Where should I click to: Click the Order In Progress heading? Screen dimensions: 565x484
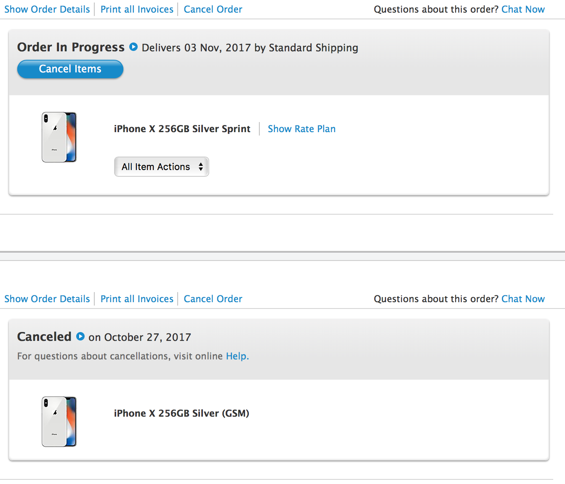(x=71, y=47)
